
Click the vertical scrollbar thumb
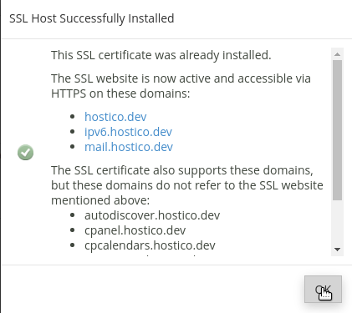[337, 130]
